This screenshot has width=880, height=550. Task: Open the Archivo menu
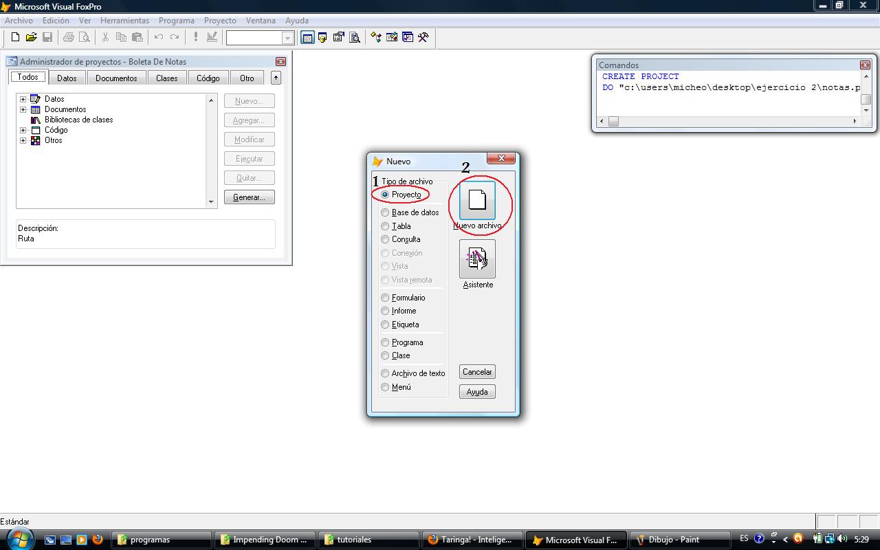pos(19,21)
